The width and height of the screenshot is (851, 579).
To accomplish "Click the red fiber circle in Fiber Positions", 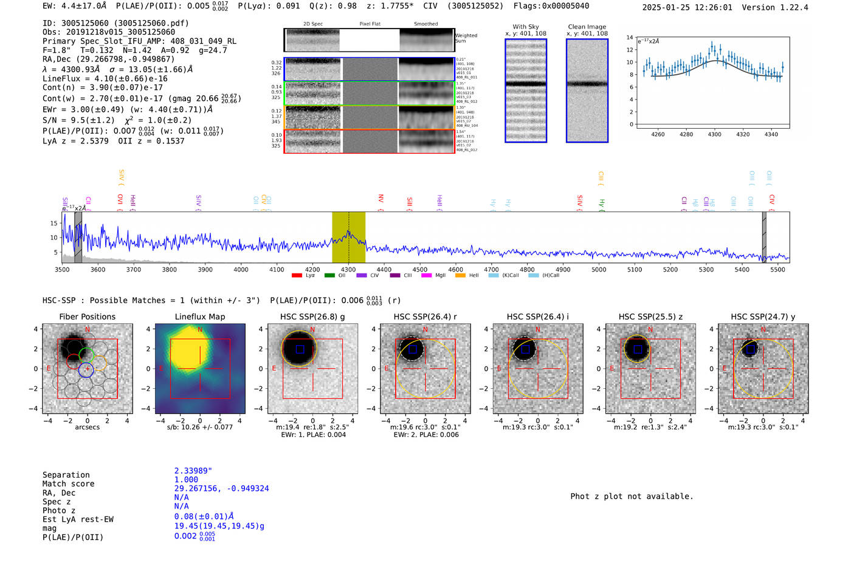I will [73, 362].
